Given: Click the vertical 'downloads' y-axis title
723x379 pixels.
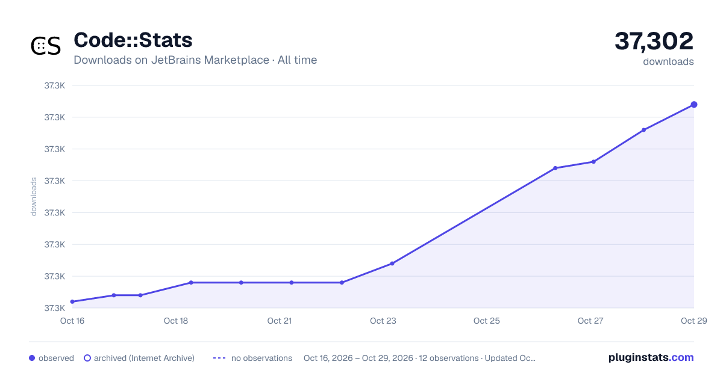Looking at the screenshot, I should 34,197.
